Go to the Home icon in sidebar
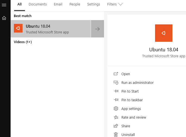 pos(4,18)
